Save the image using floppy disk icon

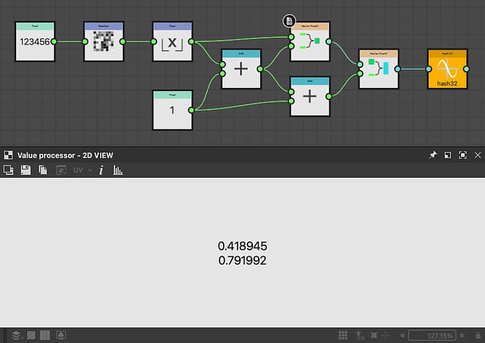26,170
